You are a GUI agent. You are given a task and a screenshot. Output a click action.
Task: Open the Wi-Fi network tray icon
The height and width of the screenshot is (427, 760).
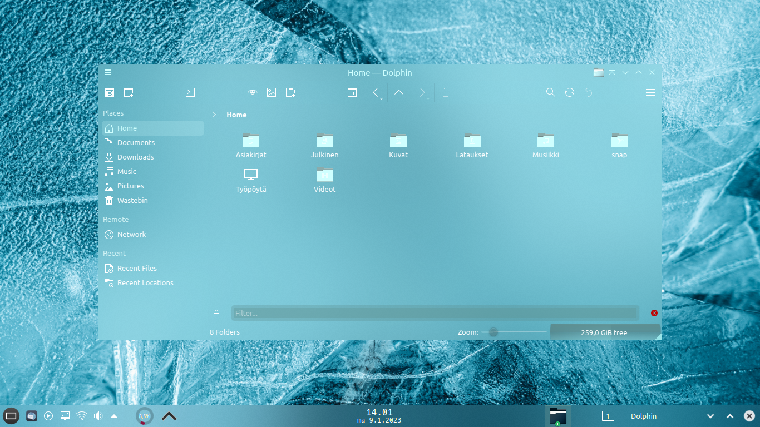pyautogui.click(x=82, y=416)
